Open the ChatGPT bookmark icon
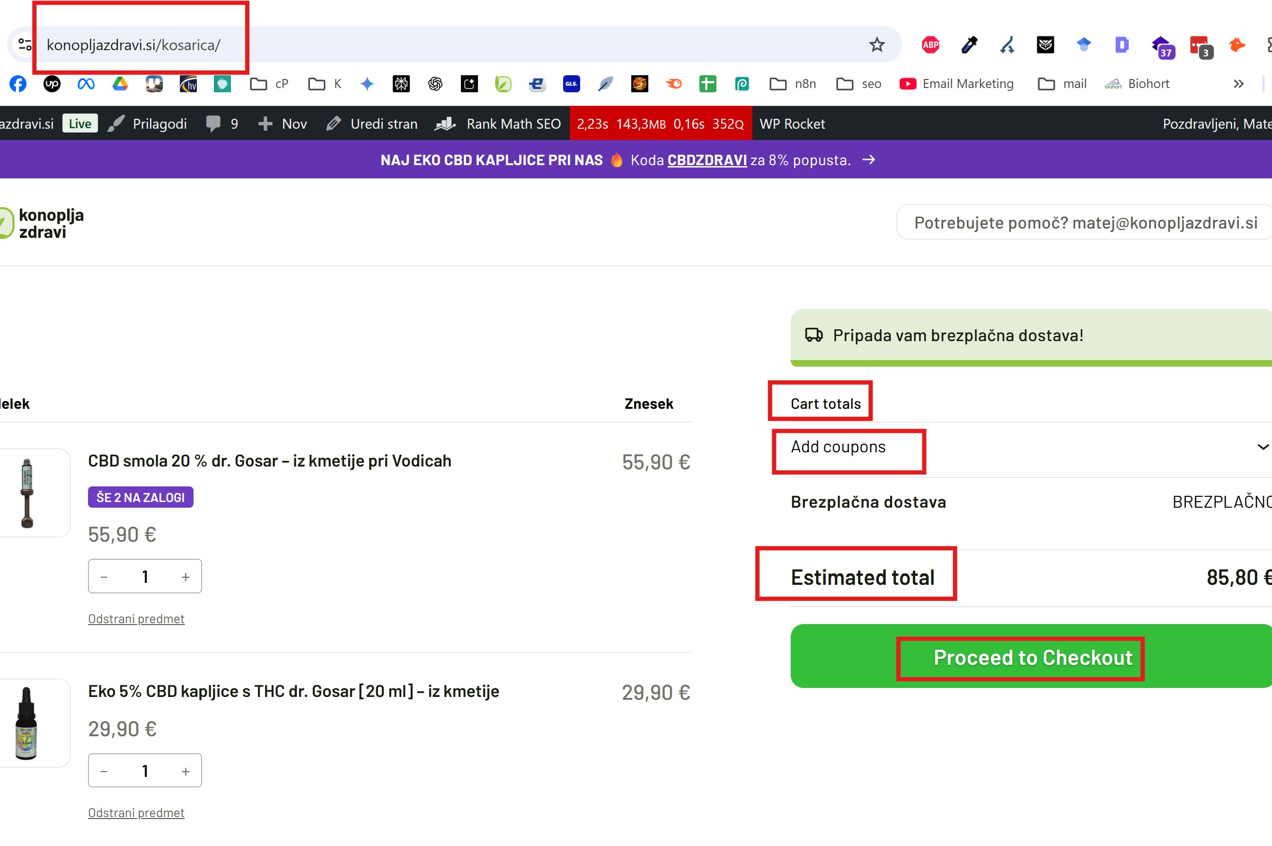Screen dimensions: 1272x846 pyautogui.click(x=435, y=84)
